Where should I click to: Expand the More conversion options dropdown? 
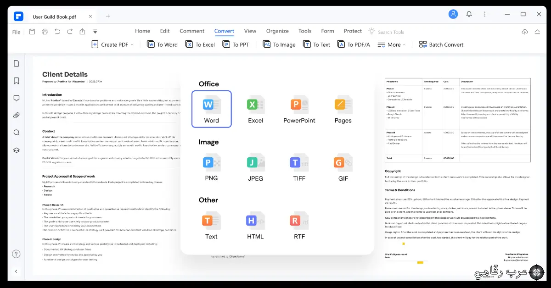tap(392, 44)
